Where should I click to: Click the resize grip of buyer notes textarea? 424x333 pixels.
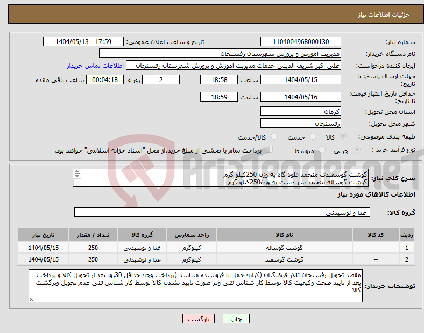click(31, 300)
